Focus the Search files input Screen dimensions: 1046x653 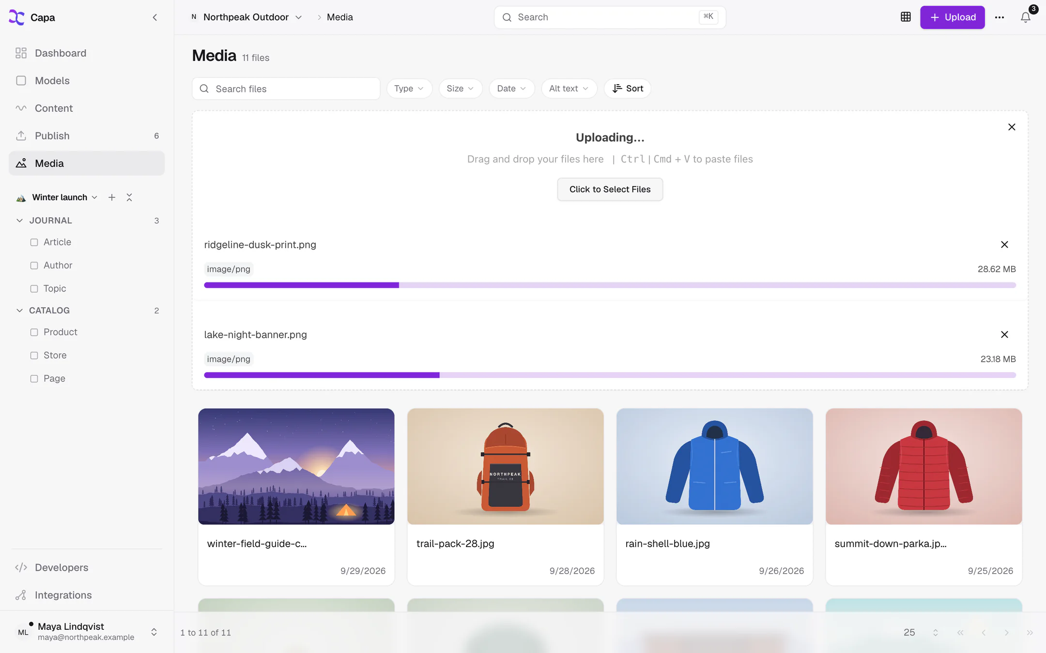(x=286, y=89)
